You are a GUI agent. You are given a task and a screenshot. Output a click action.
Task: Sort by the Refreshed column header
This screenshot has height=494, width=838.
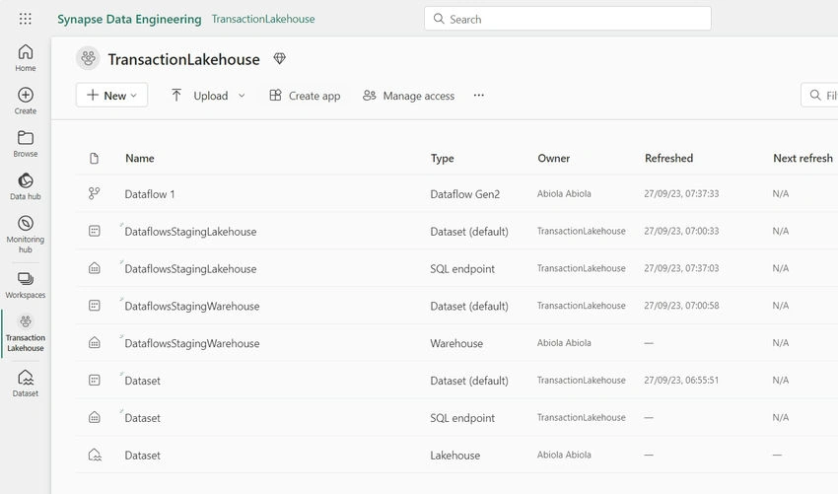668,158
